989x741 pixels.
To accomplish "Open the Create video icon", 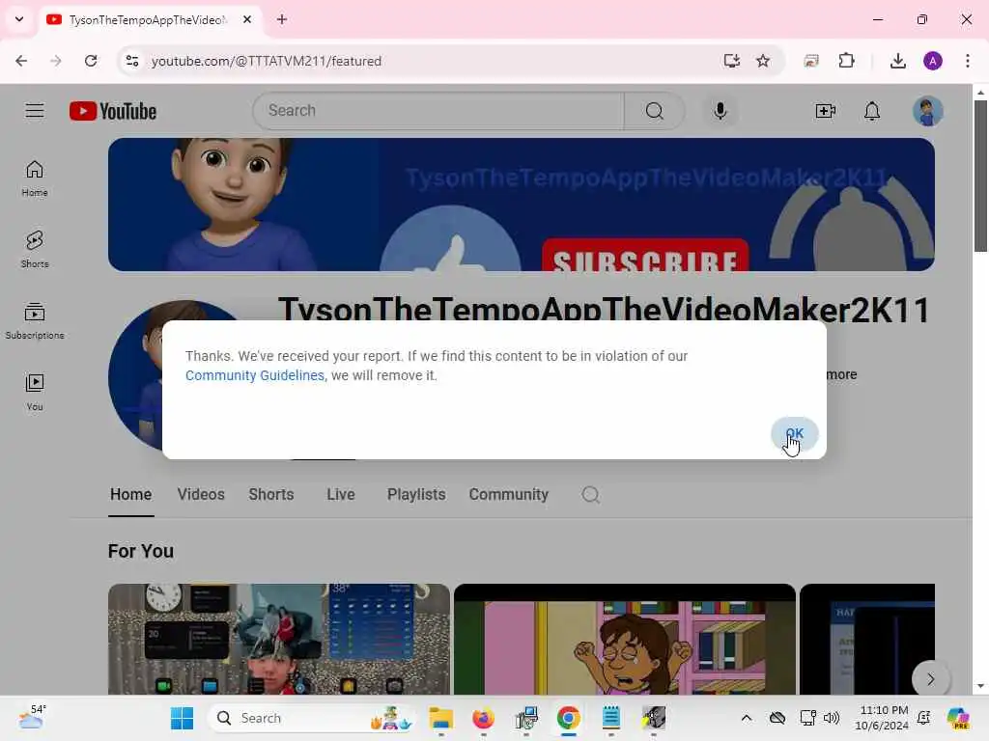I will point(825,112).
